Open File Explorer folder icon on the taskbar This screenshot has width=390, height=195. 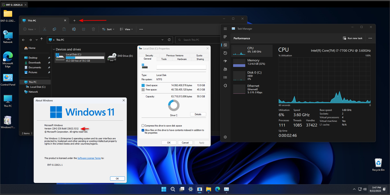(208, 189)
